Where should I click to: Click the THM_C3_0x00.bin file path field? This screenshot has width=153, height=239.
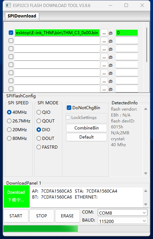point(57,32)
